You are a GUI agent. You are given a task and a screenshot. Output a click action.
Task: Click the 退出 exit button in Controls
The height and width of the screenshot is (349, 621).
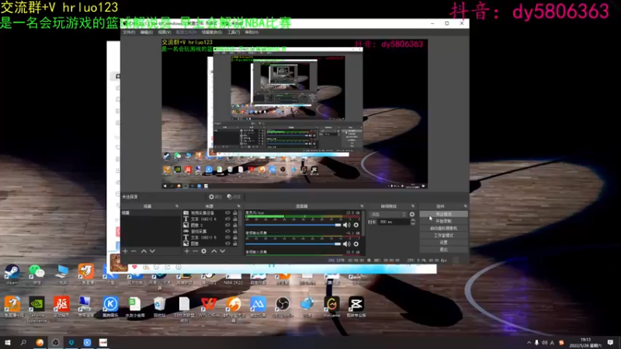[443, 249]
